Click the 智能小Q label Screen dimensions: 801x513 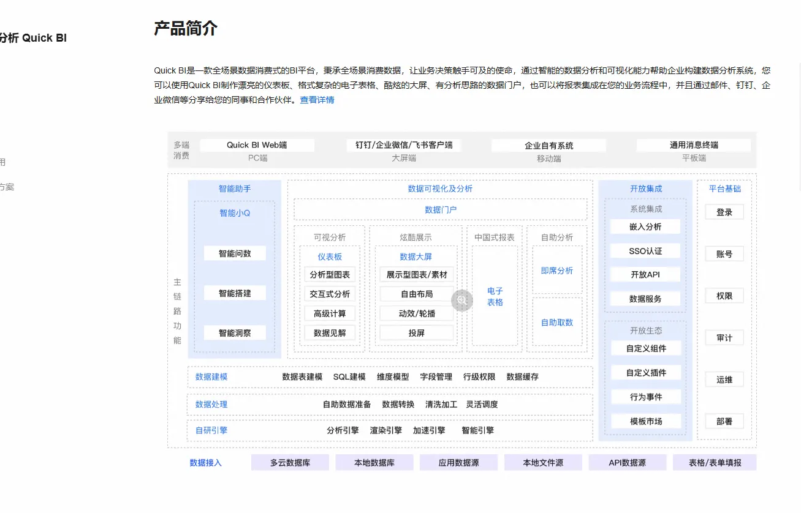point(235,213)
